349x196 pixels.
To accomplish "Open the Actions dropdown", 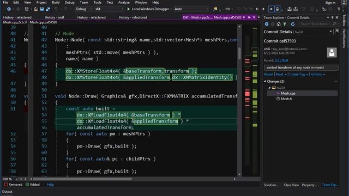I will click(x=318, y=75).
